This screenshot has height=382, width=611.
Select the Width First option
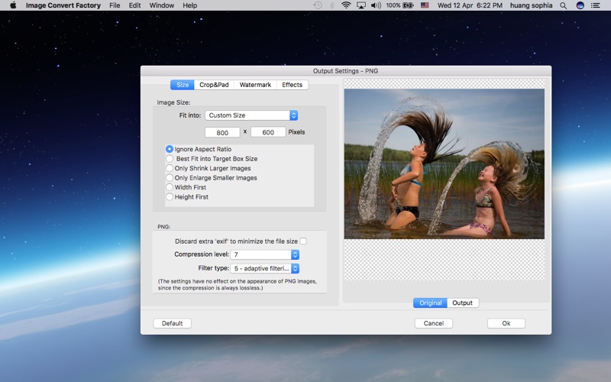[x=186, y=187]
